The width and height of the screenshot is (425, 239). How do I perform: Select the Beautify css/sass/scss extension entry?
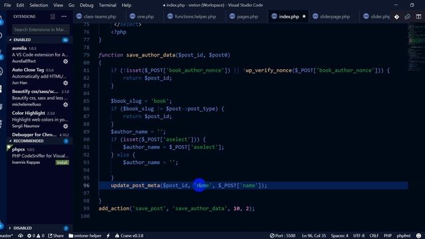(39, 98)
